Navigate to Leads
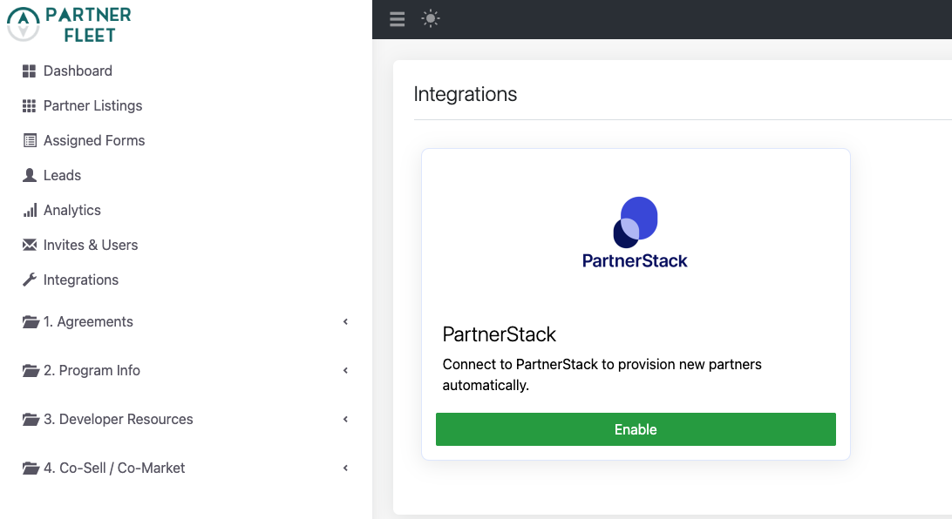This screenshot has width=952, height=519. tap(62, 175)
